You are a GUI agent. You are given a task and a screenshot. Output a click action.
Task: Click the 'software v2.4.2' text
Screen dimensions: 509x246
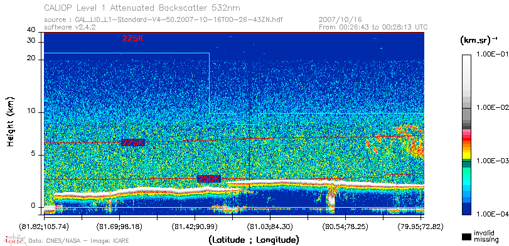[70, 27]
